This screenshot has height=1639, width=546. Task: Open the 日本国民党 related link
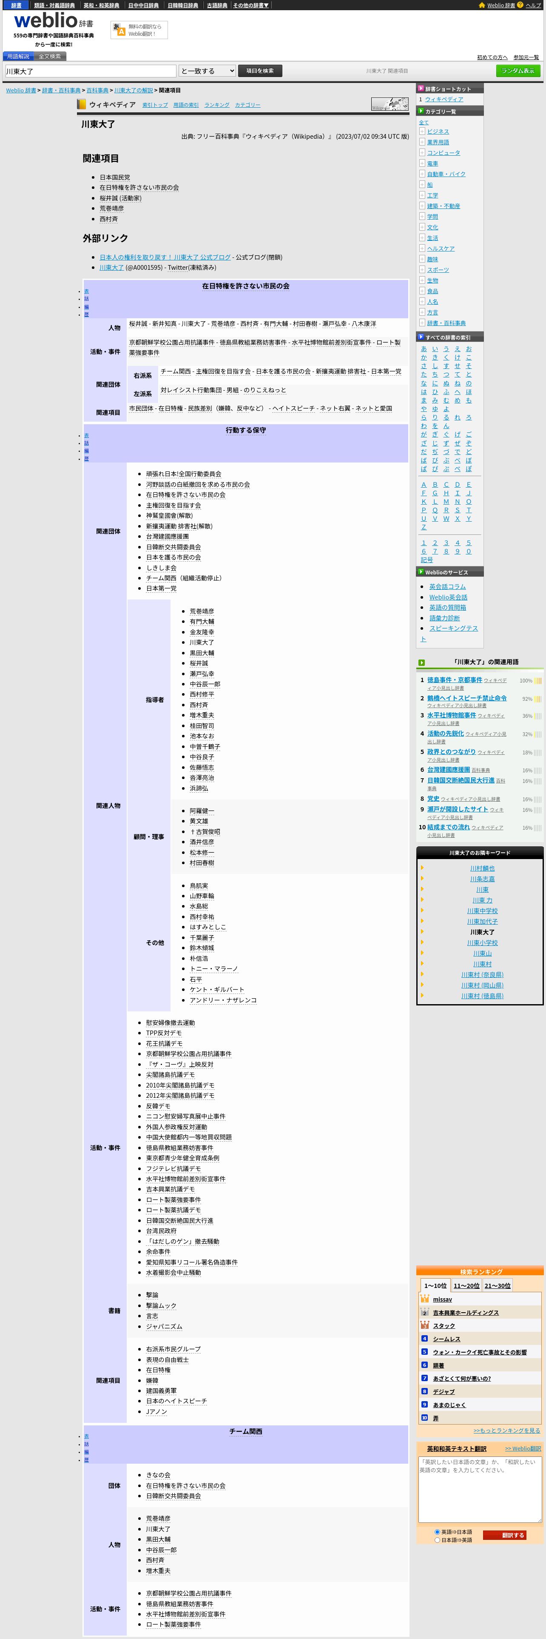[114, 177]
